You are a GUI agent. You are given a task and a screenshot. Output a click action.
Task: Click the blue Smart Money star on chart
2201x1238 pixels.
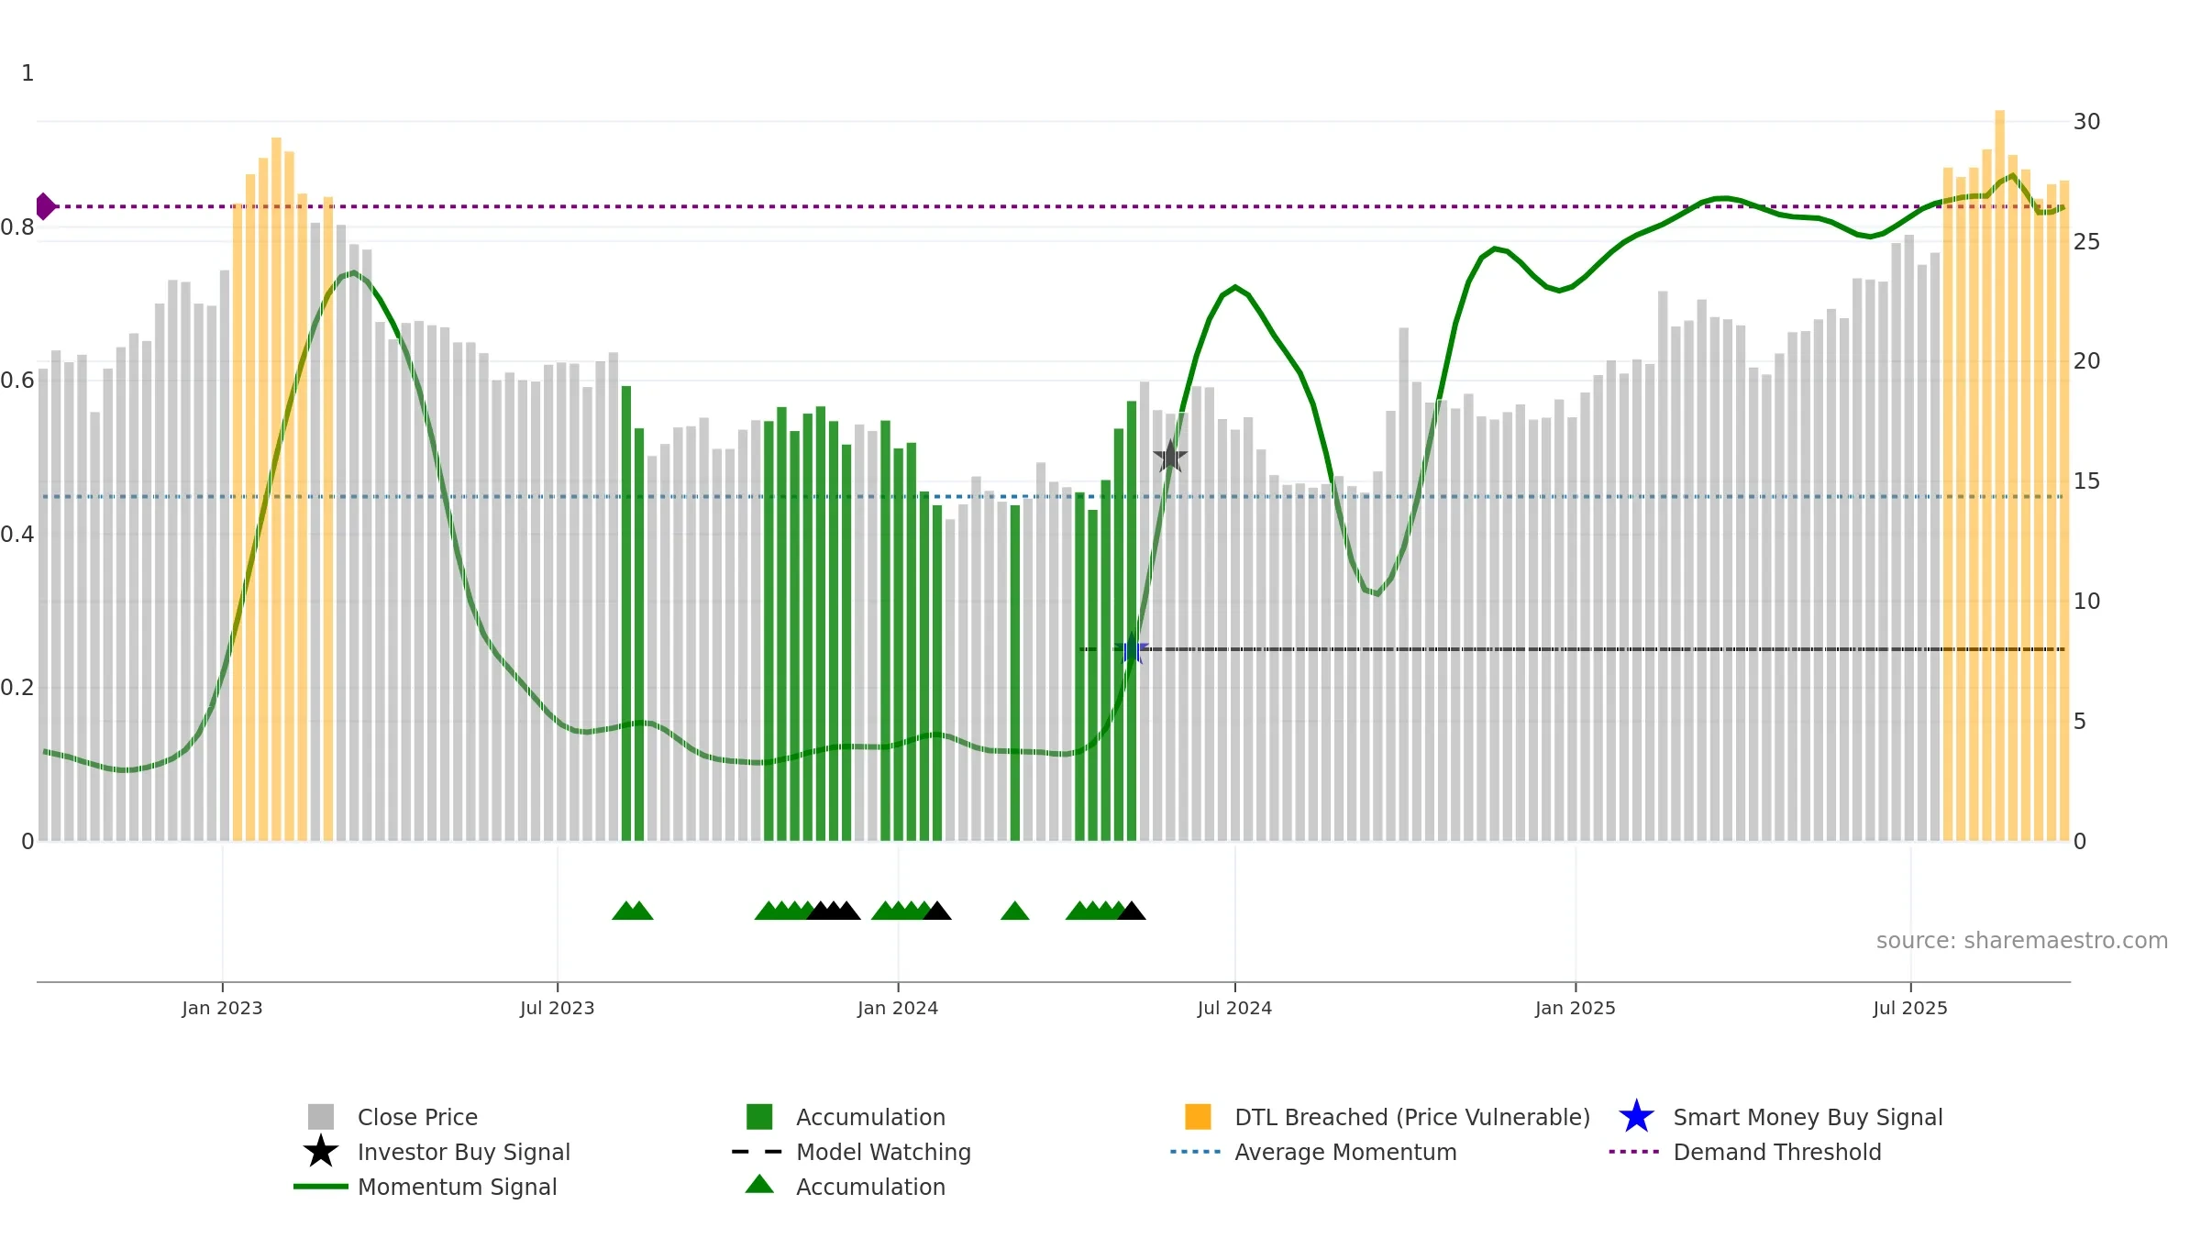1133,649
